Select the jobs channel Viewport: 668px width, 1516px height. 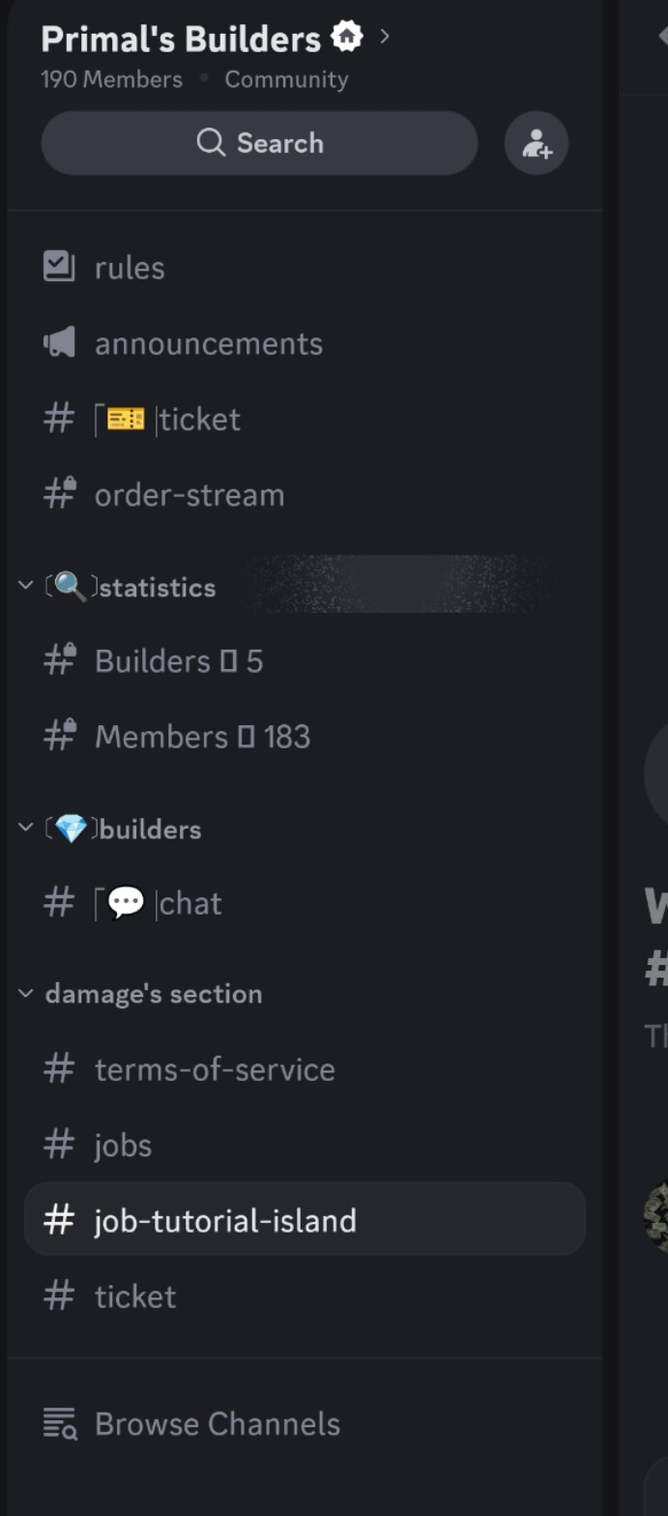pos(305,1145)
